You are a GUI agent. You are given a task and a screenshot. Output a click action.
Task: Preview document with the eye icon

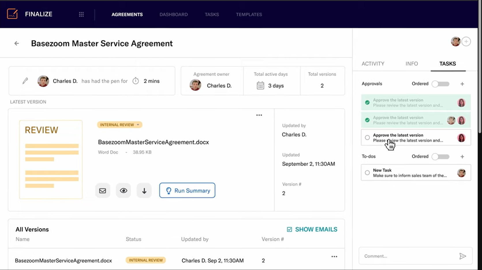[x=124, y=191]
